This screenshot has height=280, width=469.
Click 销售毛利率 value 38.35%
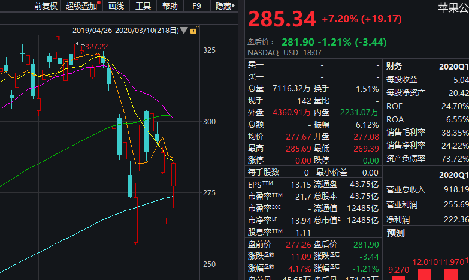[455, 133]
